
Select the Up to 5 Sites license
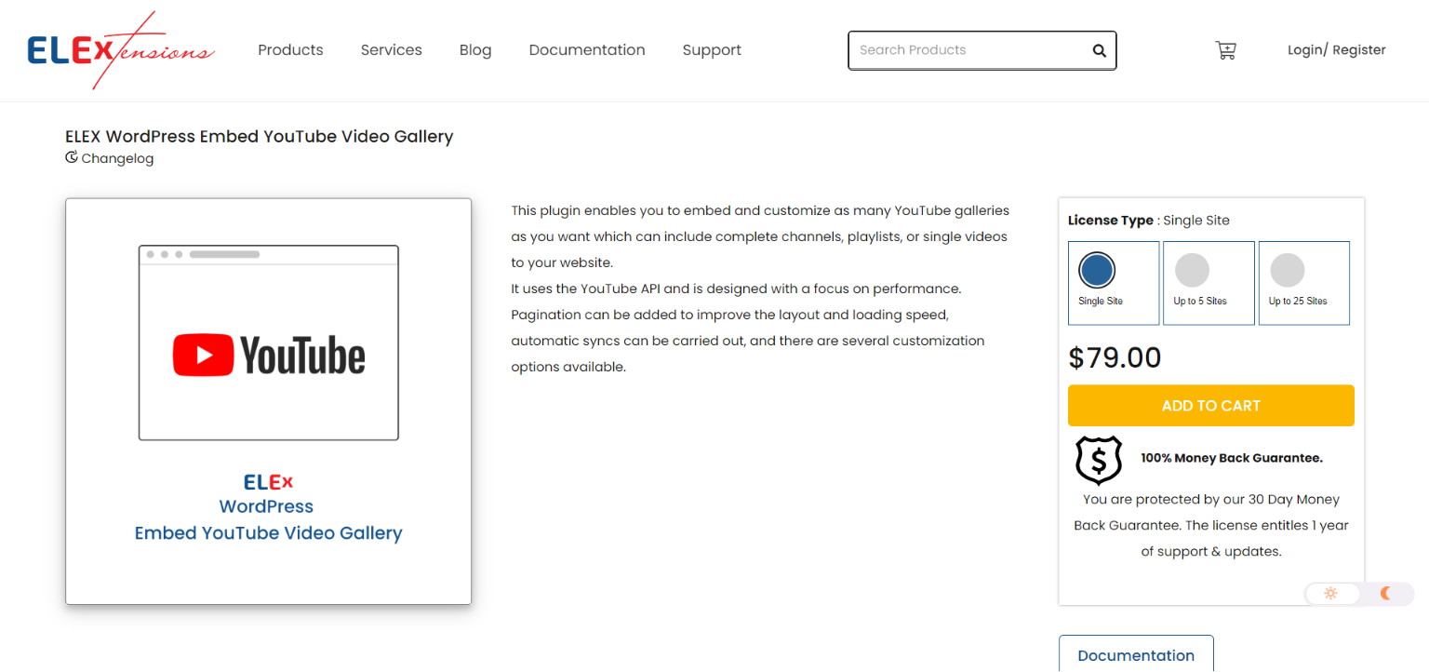point(1209,283)
